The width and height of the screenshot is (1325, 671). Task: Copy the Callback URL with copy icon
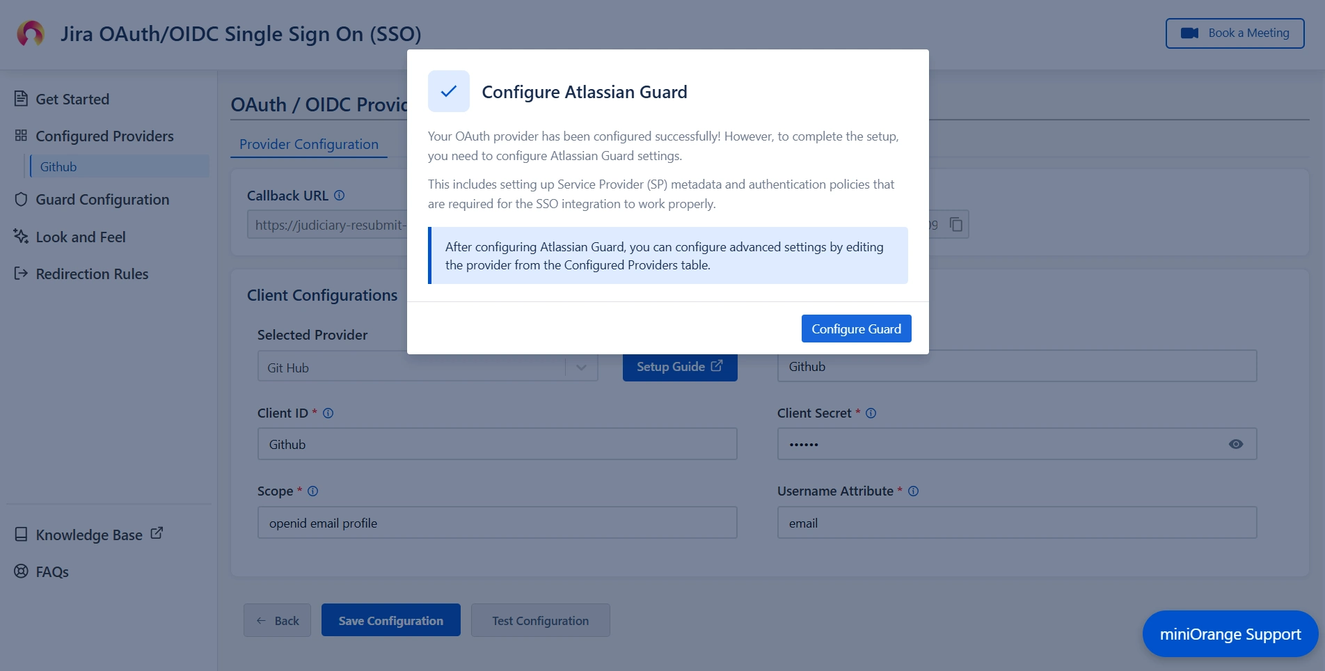tap(956, 224)
